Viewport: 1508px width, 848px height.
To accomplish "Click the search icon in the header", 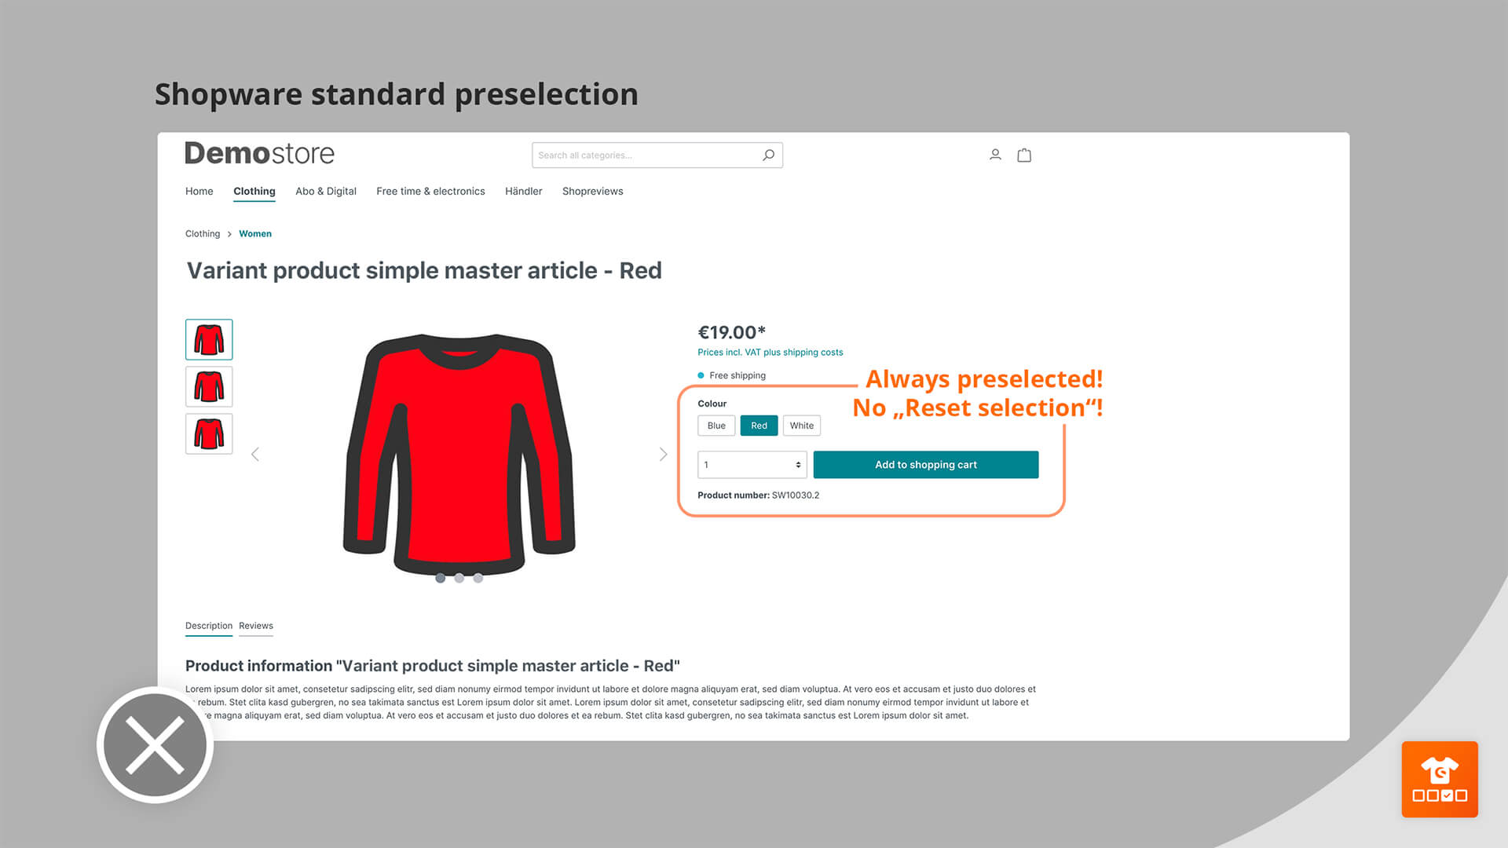I will (768, 155).
